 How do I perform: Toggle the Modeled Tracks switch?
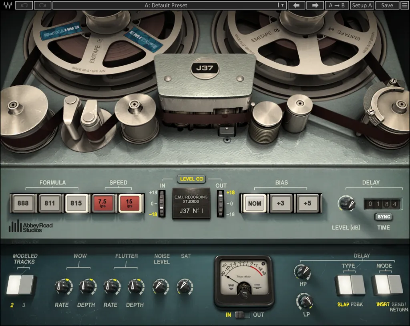coord(21,285)
